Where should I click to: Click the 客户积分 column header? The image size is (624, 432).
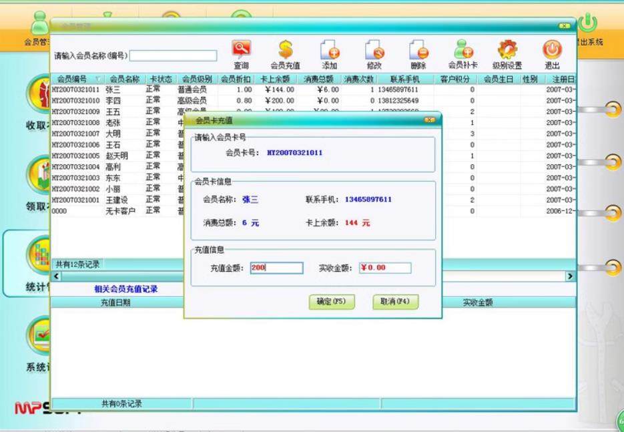pos(455,79)
